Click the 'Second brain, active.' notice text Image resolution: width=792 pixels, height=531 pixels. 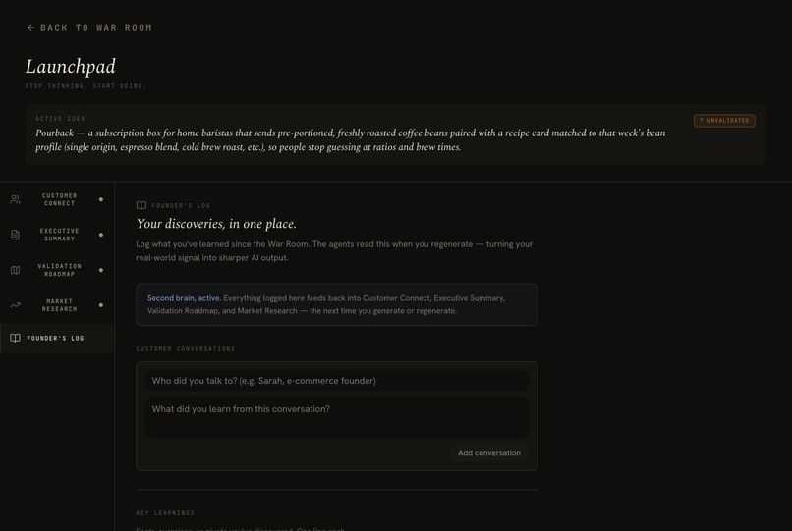pyautogui.click(x=184, y=298)
